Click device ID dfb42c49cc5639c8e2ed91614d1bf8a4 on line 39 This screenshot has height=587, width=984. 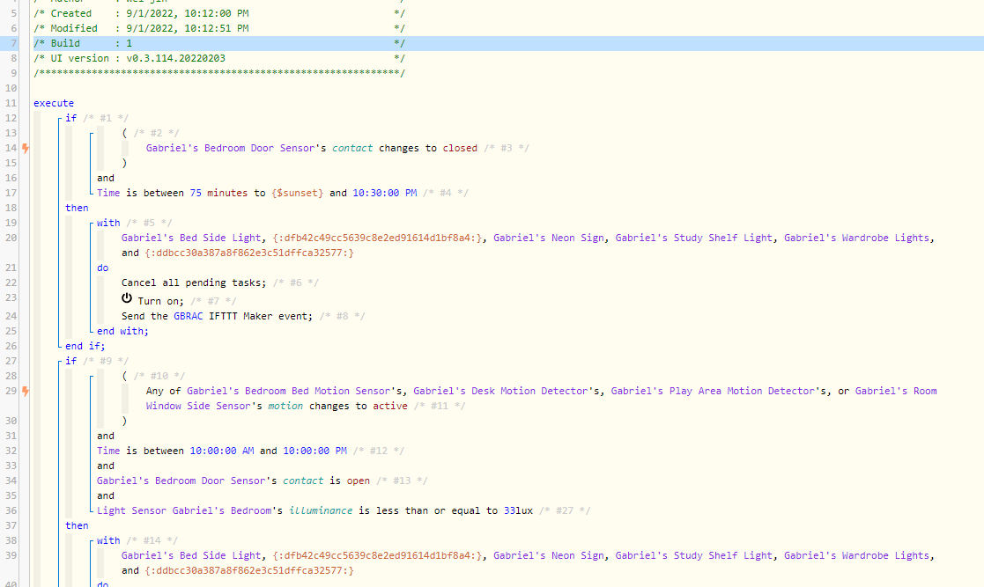379,555
